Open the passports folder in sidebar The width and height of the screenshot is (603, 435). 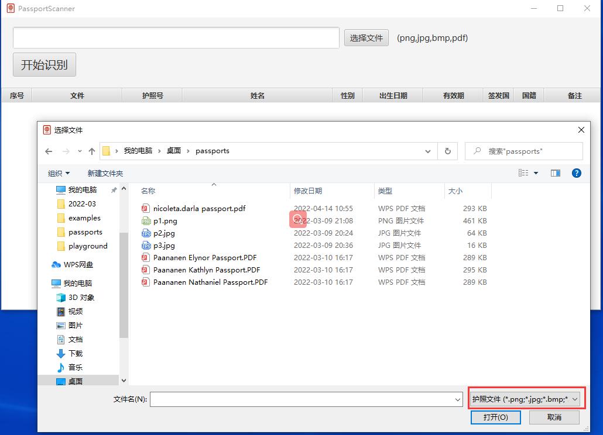click(85, 232)
